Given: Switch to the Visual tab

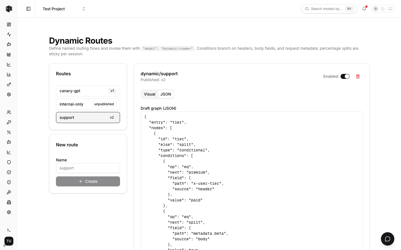Looking at the screenshot, I should point(150,94).
